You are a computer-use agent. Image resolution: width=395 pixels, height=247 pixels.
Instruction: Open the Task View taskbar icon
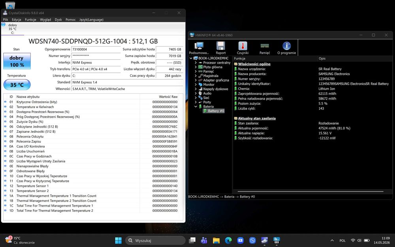tap(192, 240)
